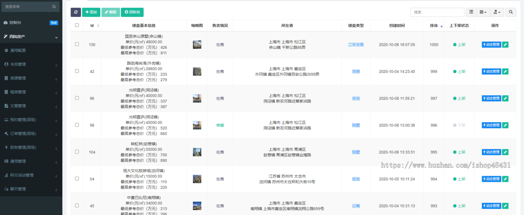This screenshot has width=524, height=215.
Task: Click the 二手交易 type link
Action: (356, 44)
